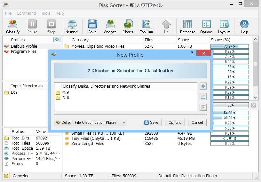Screen dimensions: 261x182
Task: Close the 100% filter bar with X
Action: [254, 105]
